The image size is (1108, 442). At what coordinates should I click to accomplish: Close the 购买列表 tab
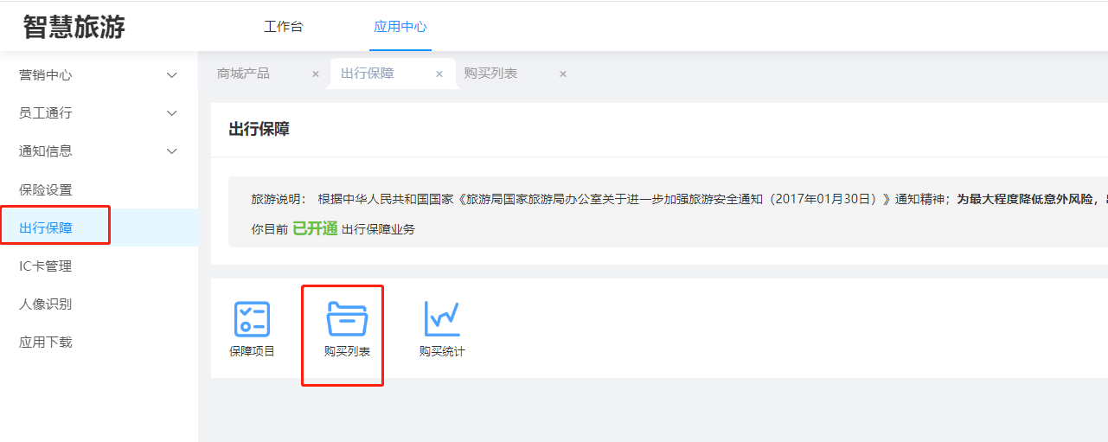click(563, 74)
